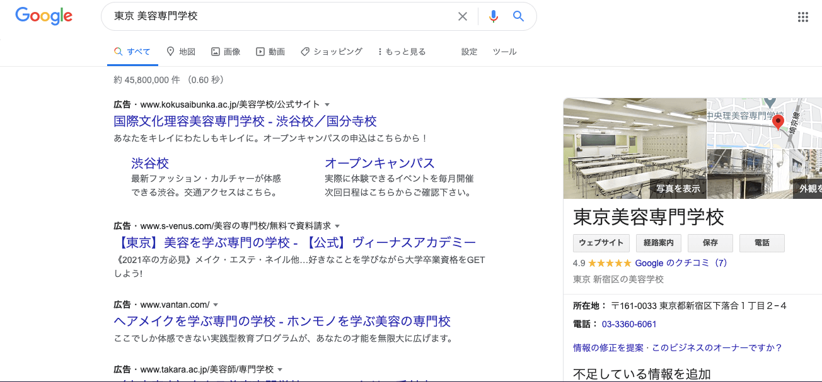This screenshot has height=382, width=822.
Task: Start voice search with microphone icon
Action: pos(494,16)
